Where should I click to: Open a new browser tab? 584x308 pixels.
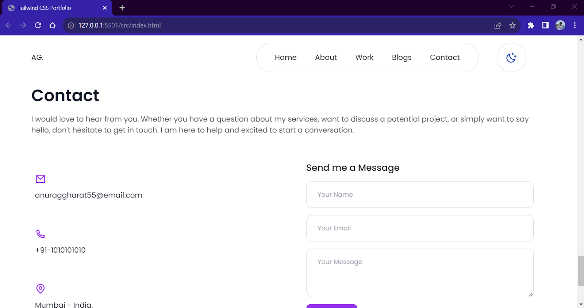(122, 8)
